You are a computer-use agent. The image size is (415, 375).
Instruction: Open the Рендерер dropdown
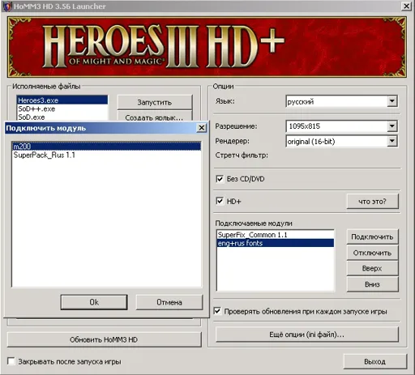pos(391,141)
